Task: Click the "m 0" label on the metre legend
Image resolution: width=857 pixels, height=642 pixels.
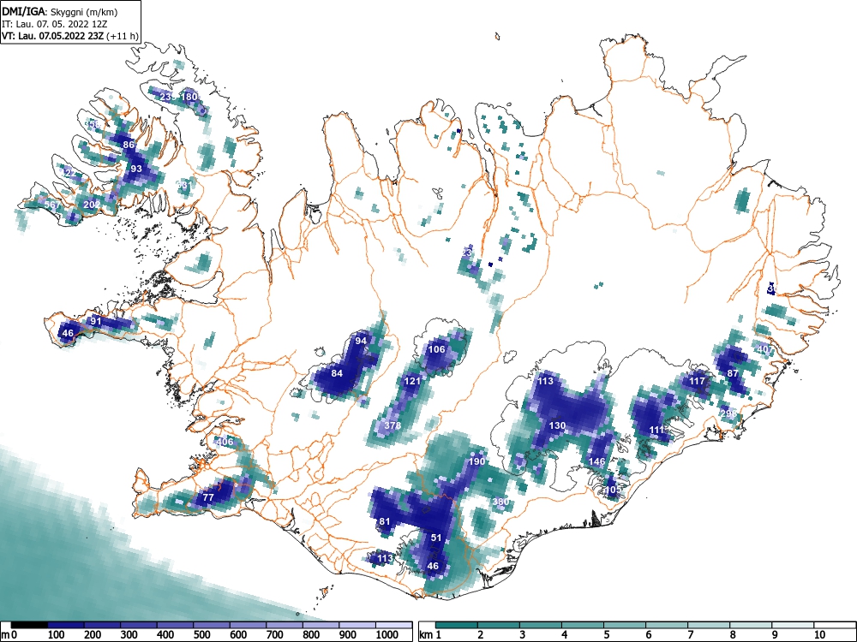Action: pos(9,635)
